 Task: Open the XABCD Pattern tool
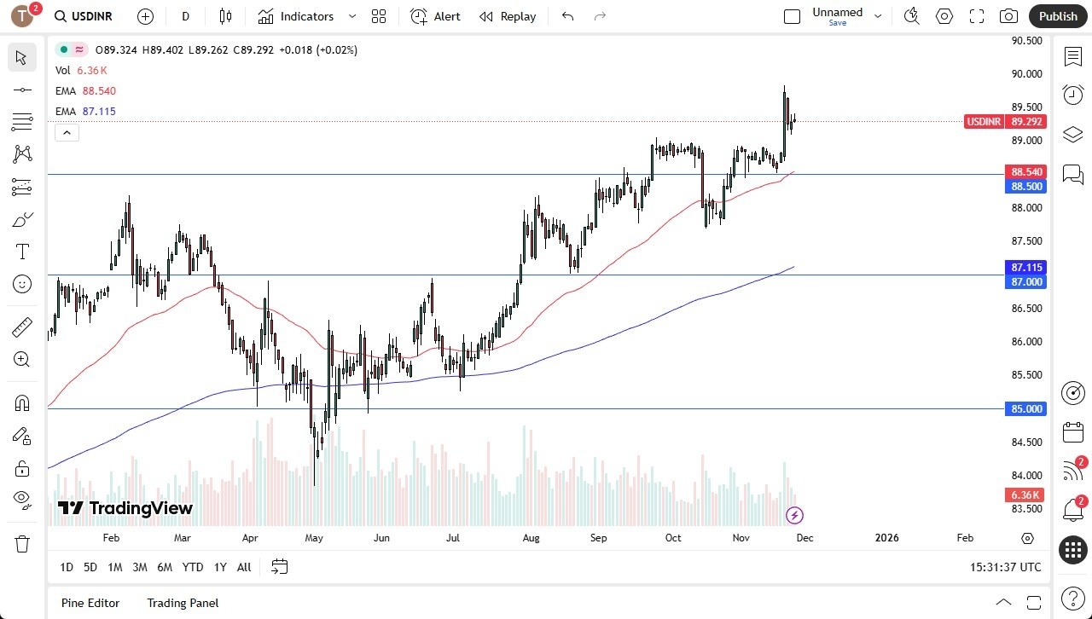tap(22, 154)
